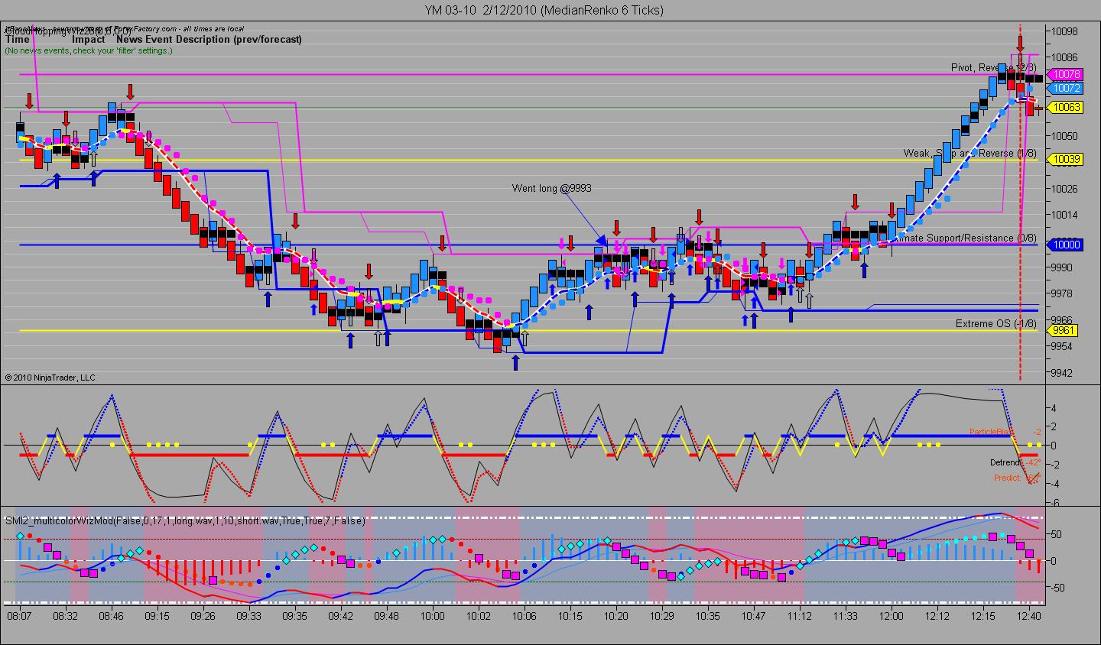This screenshot has height=645, width=1101.
Task: Select the 'Extreme OS (-1/8)' line label
Action: (996, 324)
